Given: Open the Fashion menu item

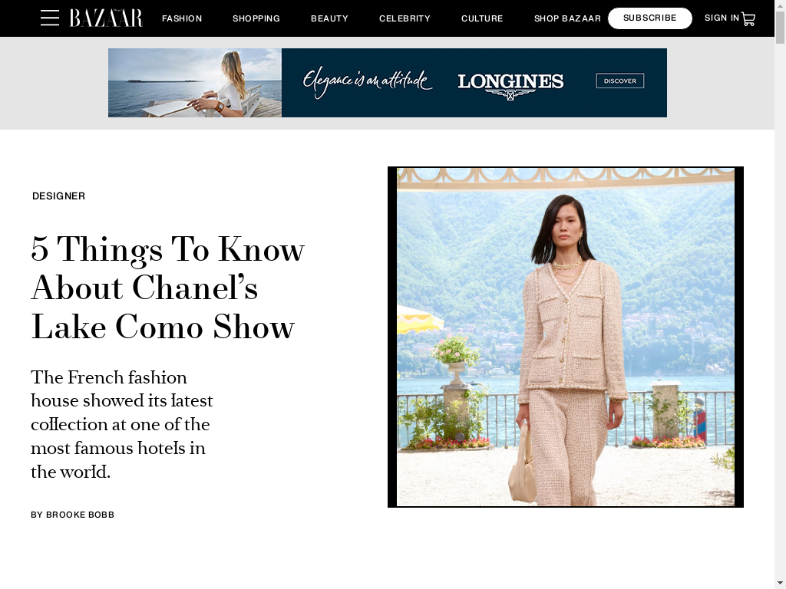Looking at the screenshot, I should click(x=182, y=18).
